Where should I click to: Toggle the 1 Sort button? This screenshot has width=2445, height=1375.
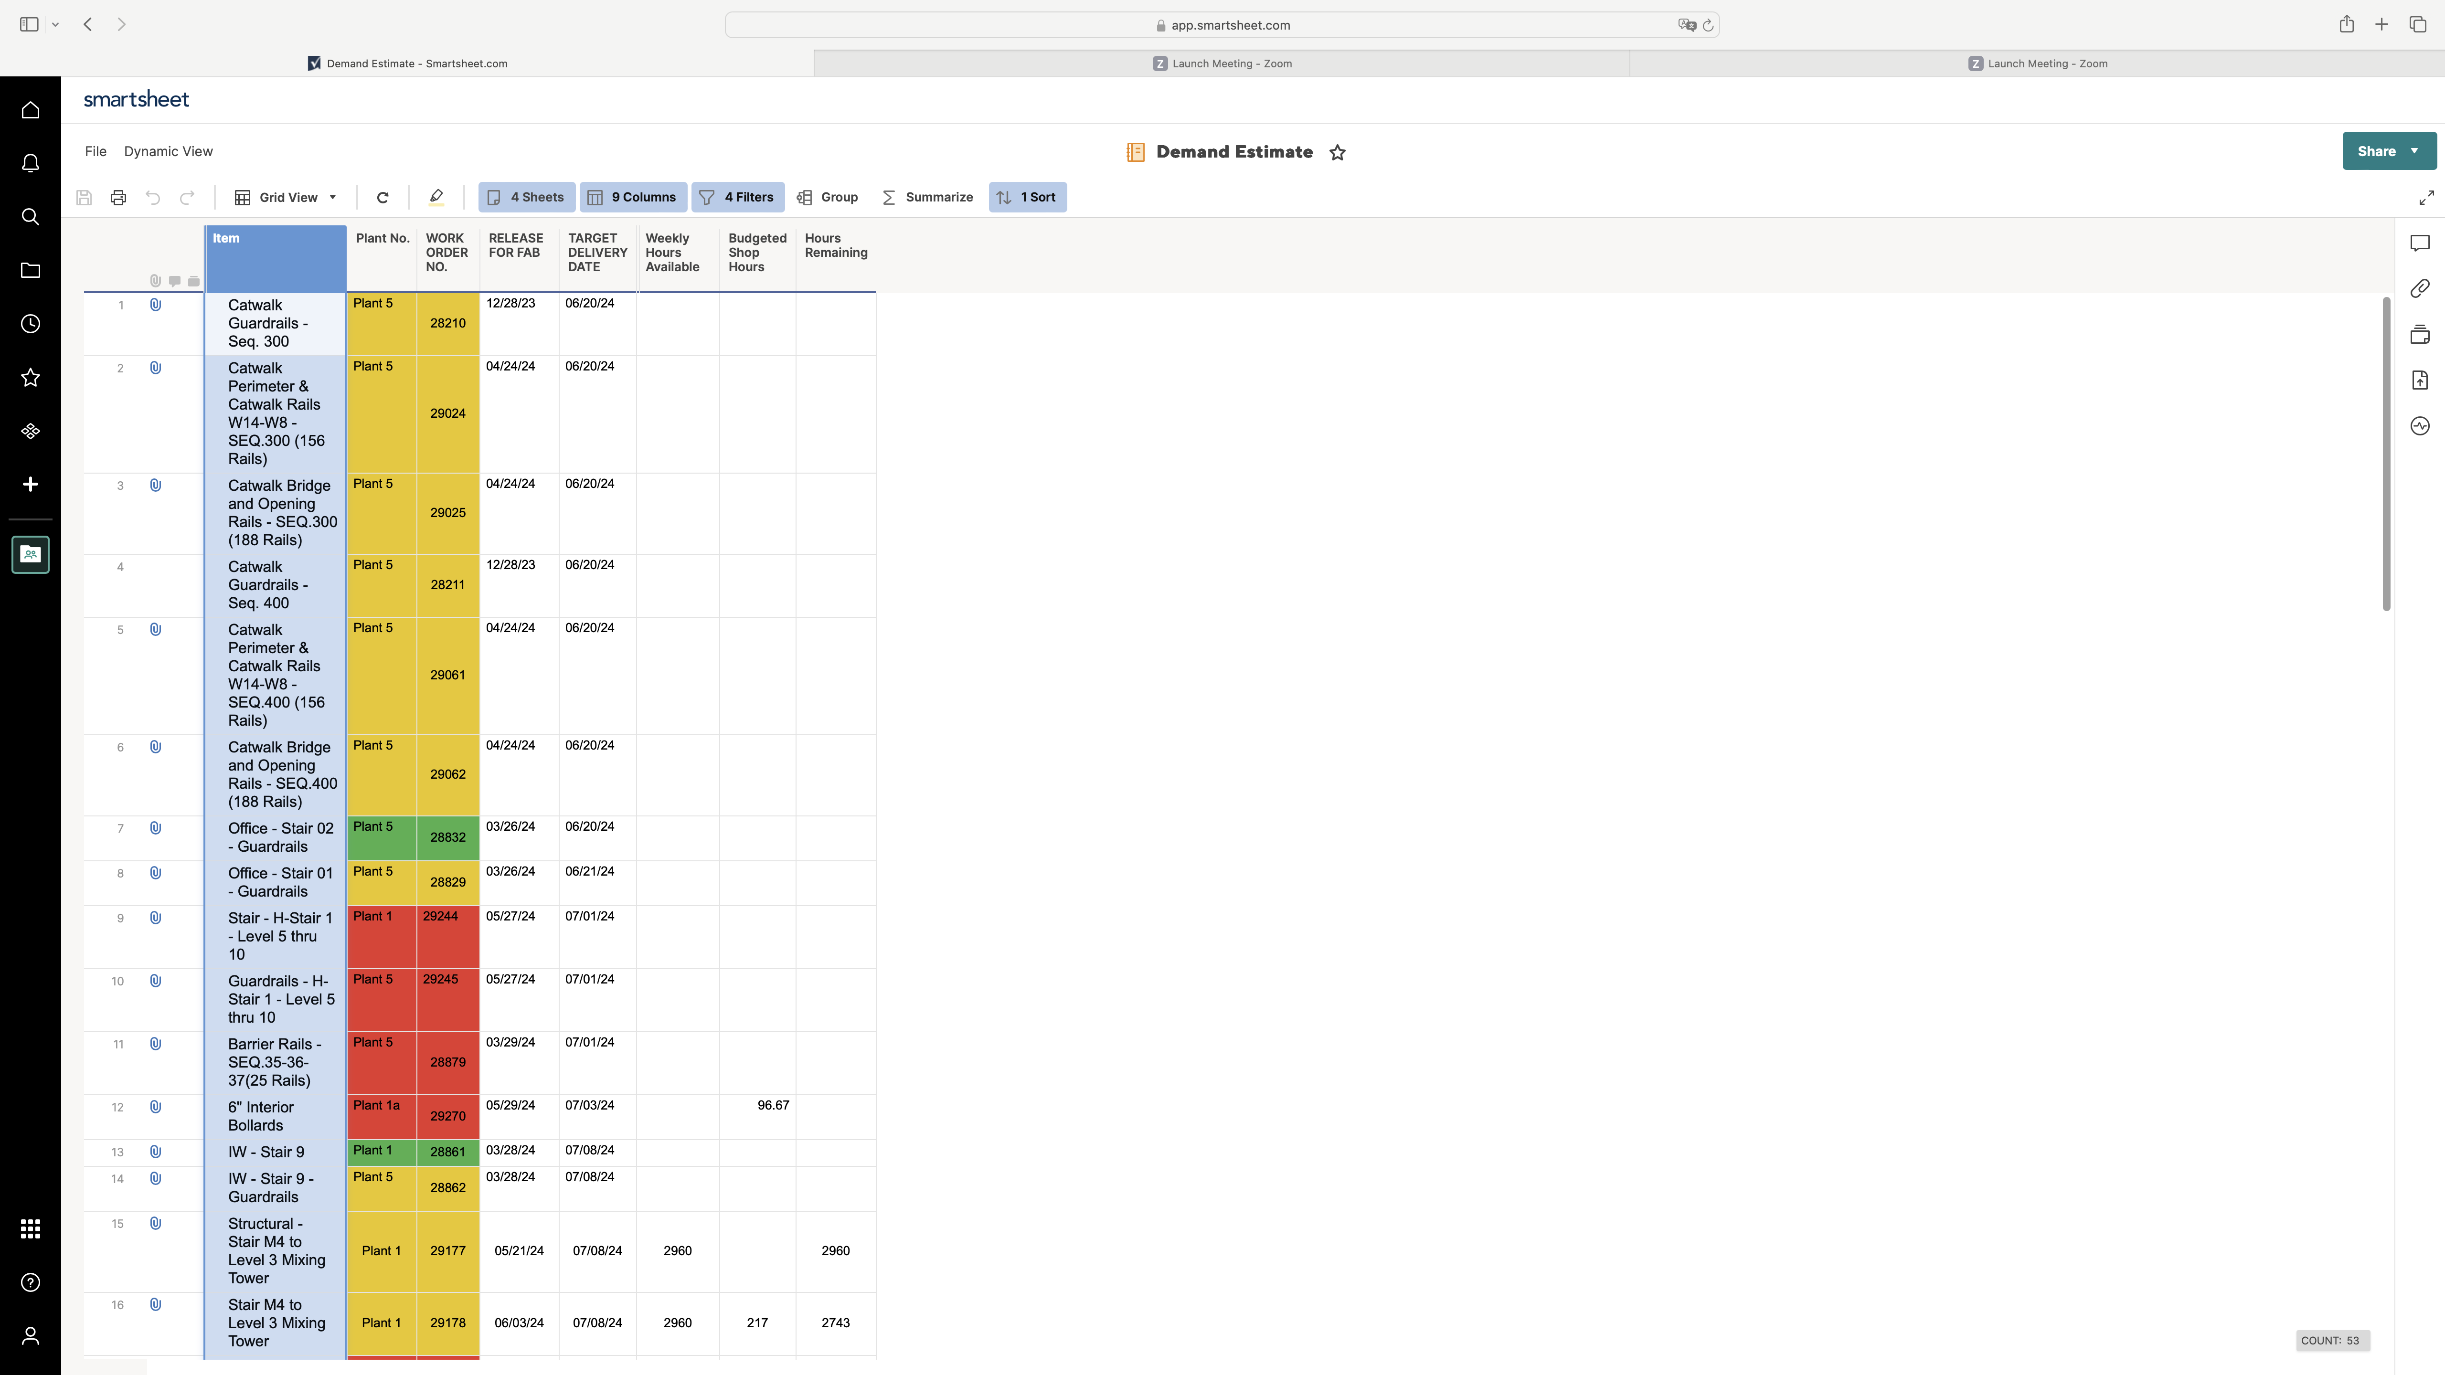tap(1027, 197)
